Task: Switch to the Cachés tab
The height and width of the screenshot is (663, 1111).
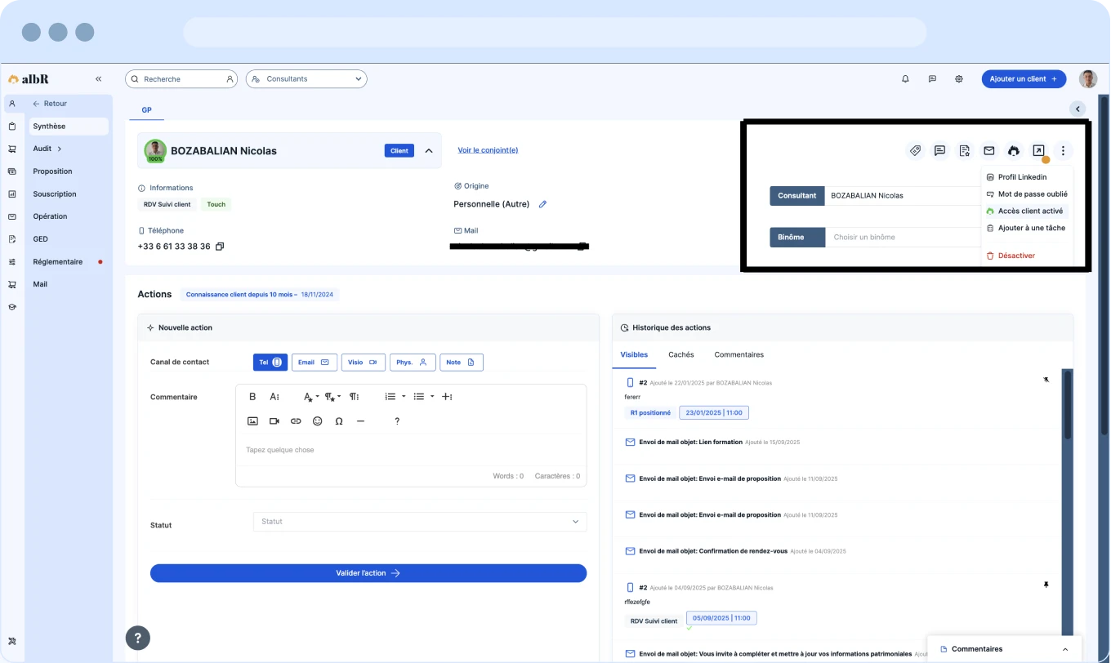Action: tap(680, 355)
